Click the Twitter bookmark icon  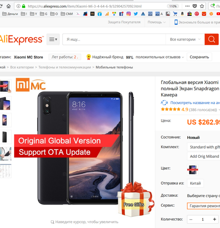point(136,14)
